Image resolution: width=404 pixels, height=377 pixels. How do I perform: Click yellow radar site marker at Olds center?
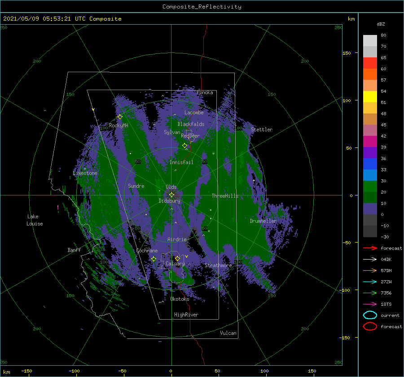coord(171,195)
